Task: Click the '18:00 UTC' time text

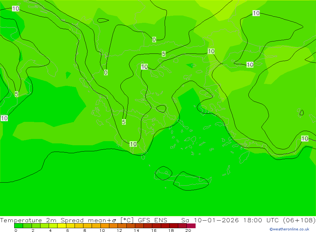Action: pos(261,220)
